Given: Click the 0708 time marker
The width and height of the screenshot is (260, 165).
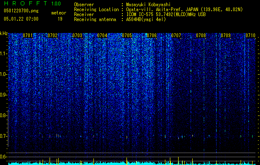Looking at the screenshot, I should pos(201,35).
